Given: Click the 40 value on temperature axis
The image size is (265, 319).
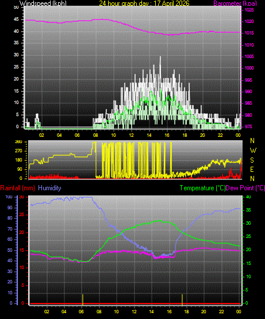Looking at the screenshot, I should (248, 197).
